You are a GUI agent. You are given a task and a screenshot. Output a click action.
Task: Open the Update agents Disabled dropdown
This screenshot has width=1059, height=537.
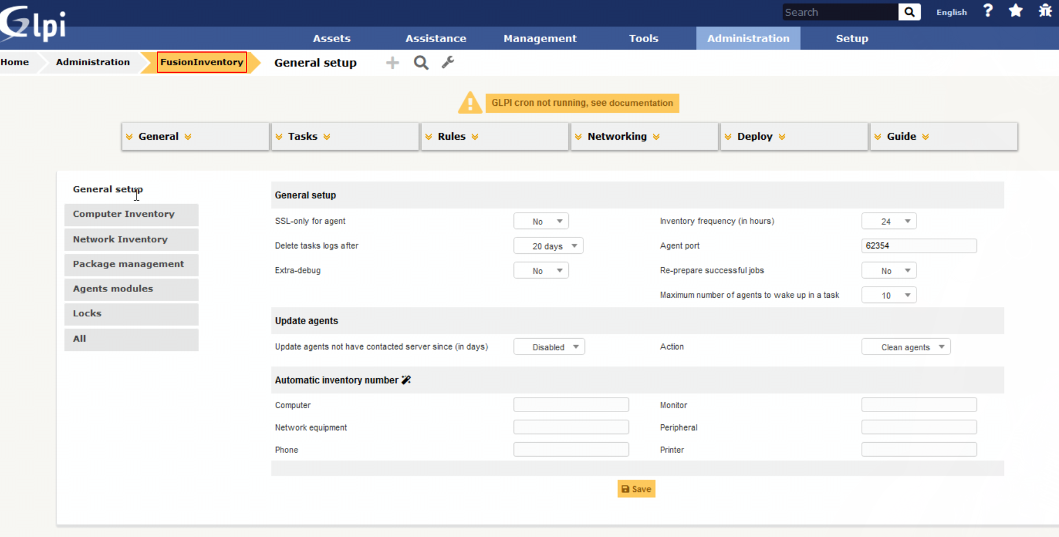[x=549, y=347]
